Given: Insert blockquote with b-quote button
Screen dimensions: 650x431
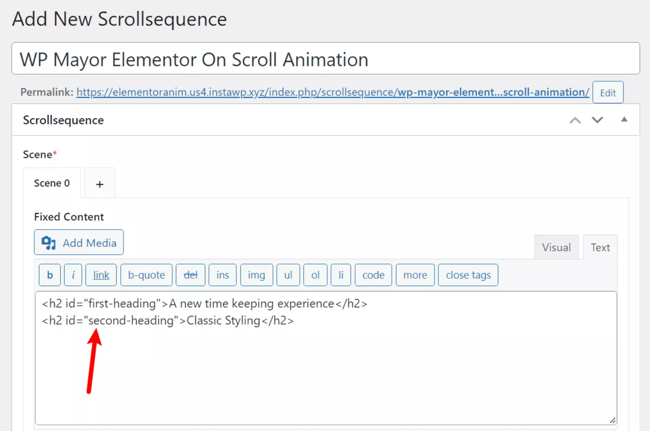Looking at the screenshot, I should (x=146, y=275).
